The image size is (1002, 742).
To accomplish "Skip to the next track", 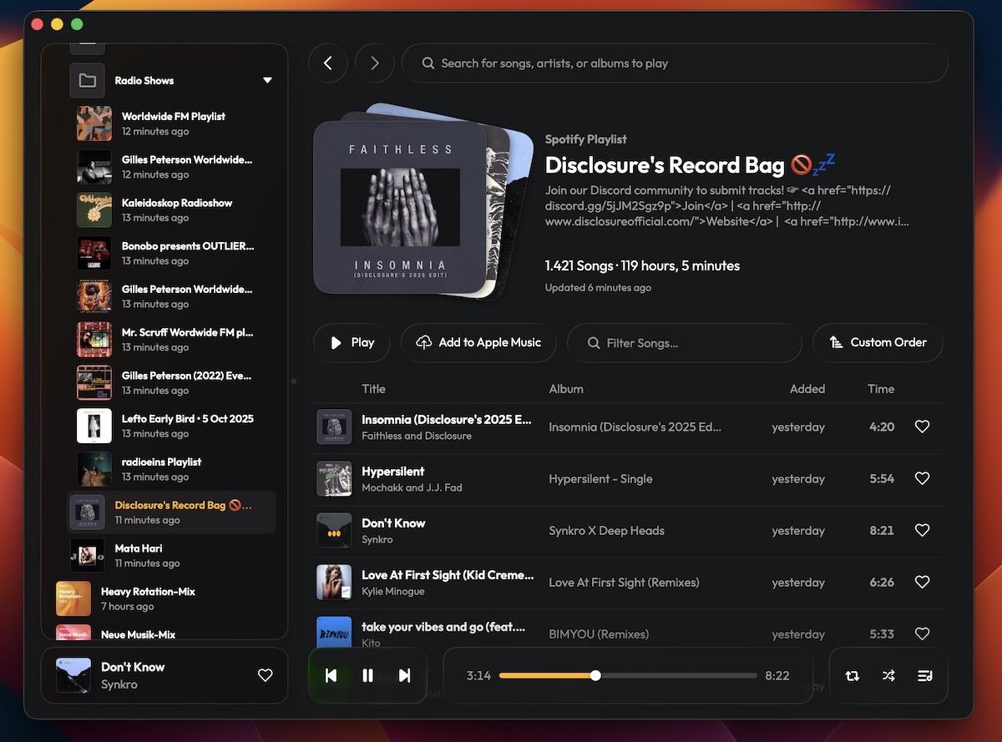I will pos(405,675).
